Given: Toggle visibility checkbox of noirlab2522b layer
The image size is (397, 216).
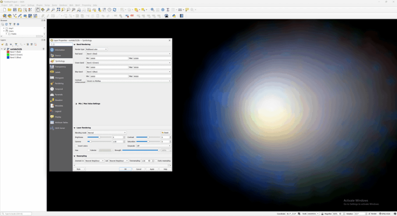Looking at the screenshot, I should [5, 49].
